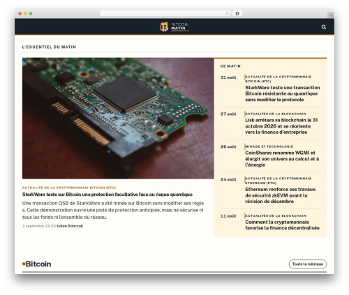This screenshot has height=295, width=349.
Task: Open 'StarkWare teste une transaction Bitcoin résistante' article
Action: (283, 93)
